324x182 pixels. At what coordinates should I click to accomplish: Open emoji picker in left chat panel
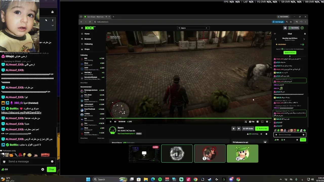[x=52, y=162]
